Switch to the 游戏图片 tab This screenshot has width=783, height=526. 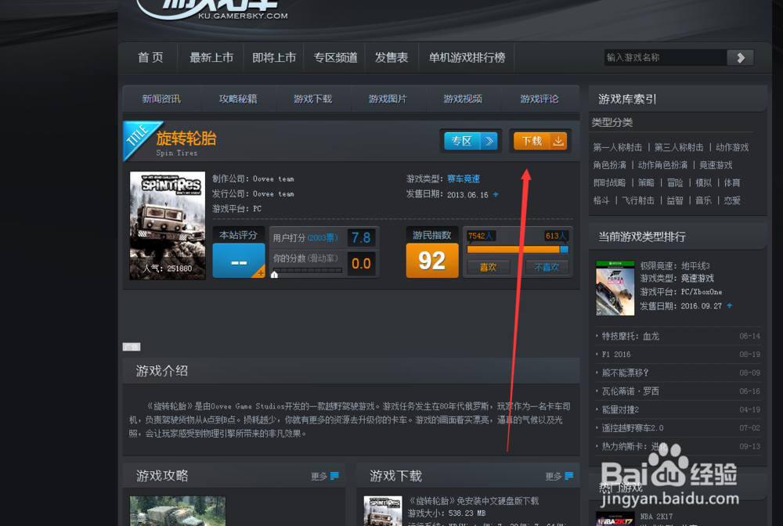[x=388, y=99]
